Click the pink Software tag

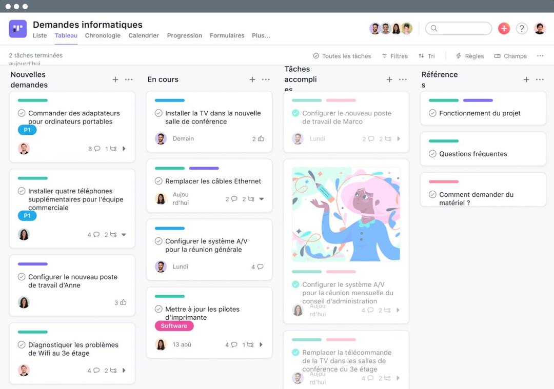(173, 326)
